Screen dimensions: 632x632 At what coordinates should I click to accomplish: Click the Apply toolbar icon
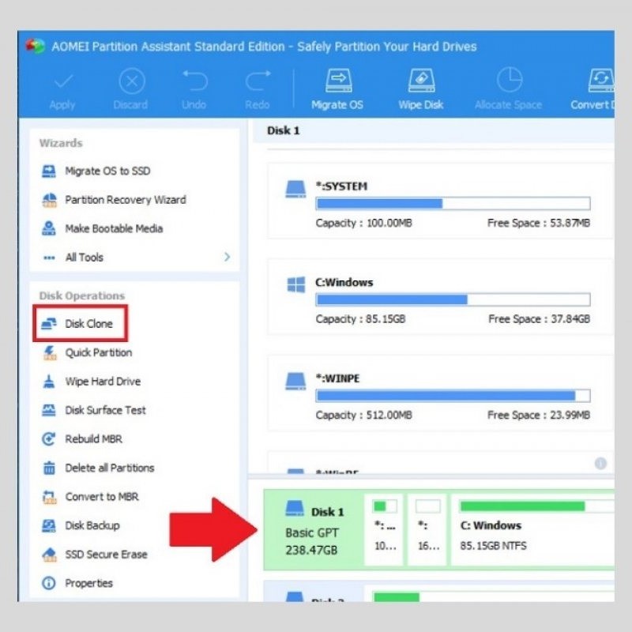(62, 81)
